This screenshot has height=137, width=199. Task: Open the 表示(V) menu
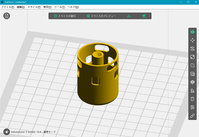[47, 7]
